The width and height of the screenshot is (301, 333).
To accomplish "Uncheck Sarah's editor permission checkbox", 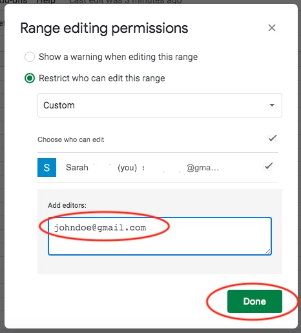I will click(269, 166).
